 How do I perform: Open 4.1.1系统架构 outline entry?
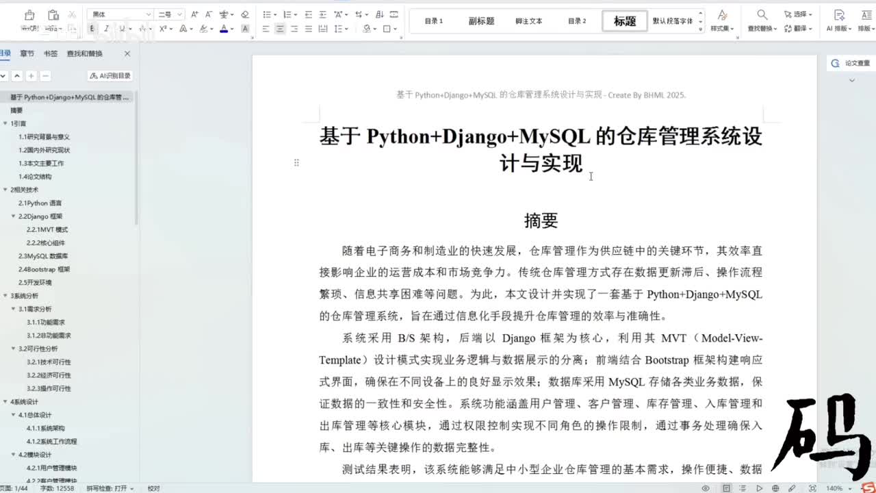tap(46, 428)
